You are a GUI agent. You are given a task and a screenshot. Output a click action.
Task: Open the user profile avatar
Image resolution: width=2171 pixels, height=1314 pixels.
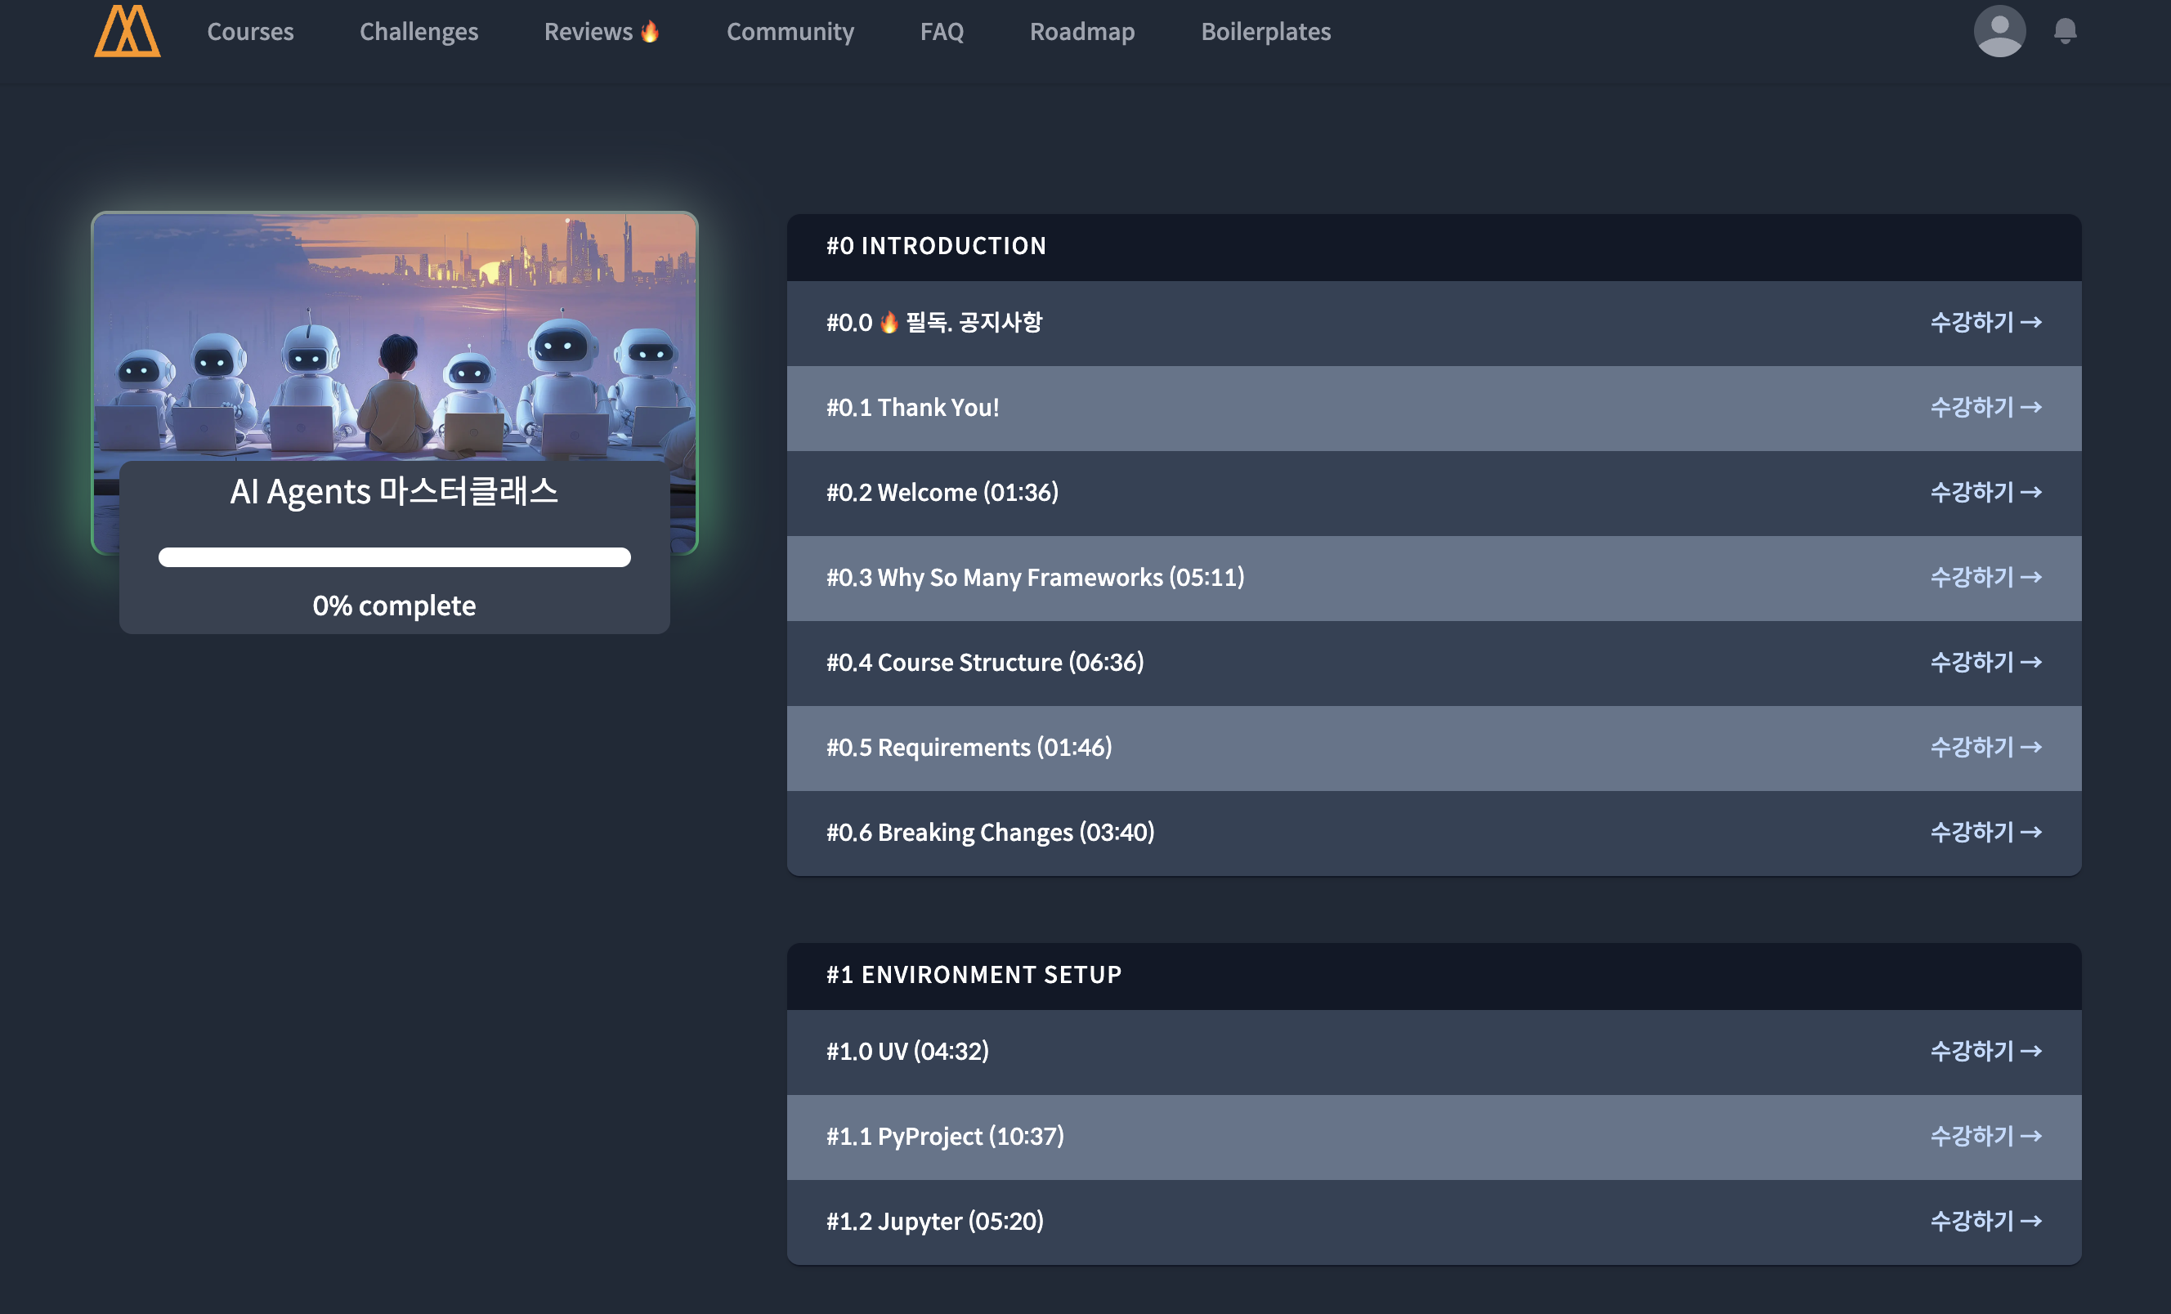[1999, 32]
